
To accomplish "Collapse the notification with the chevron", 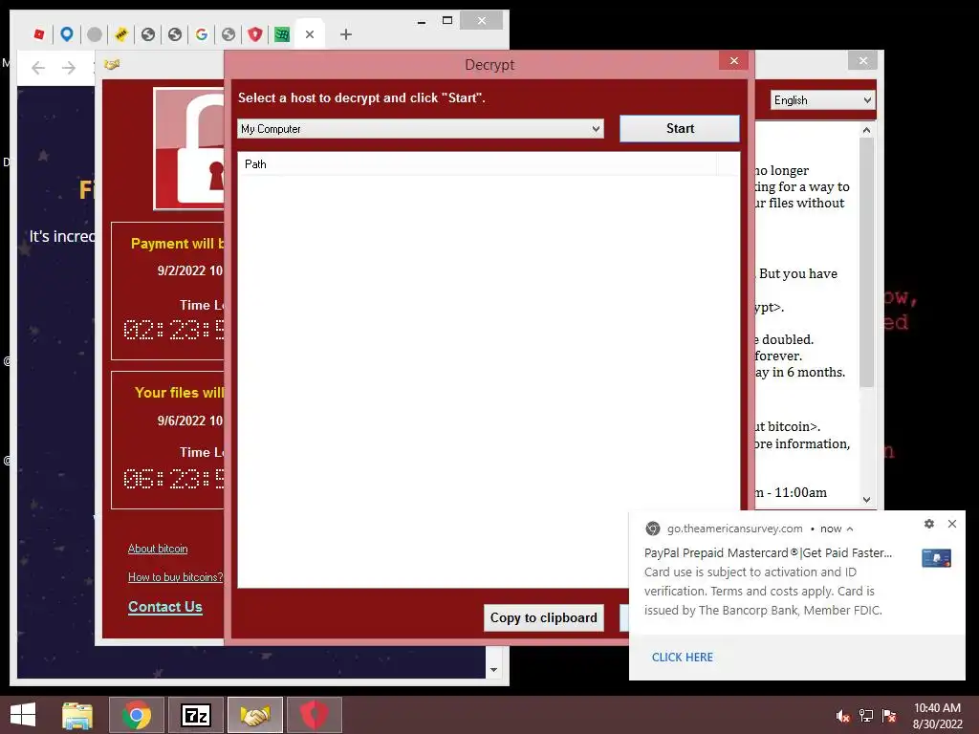I will click(850, 529).
